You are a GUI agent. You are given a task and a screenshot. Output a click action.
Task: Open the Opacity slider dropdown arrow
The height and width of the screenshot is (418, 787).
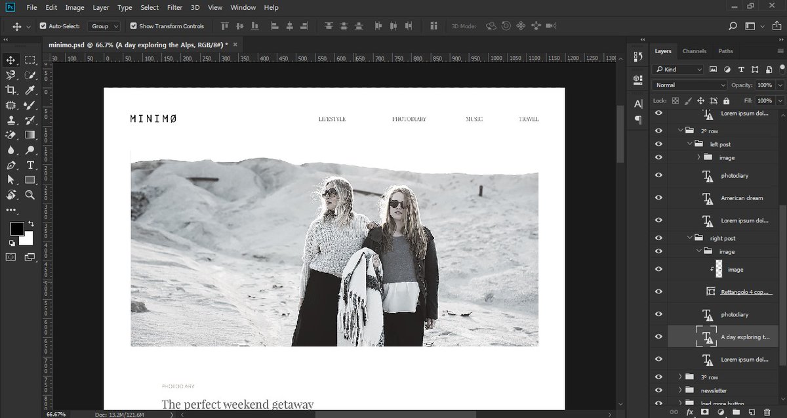pos(780,85)
